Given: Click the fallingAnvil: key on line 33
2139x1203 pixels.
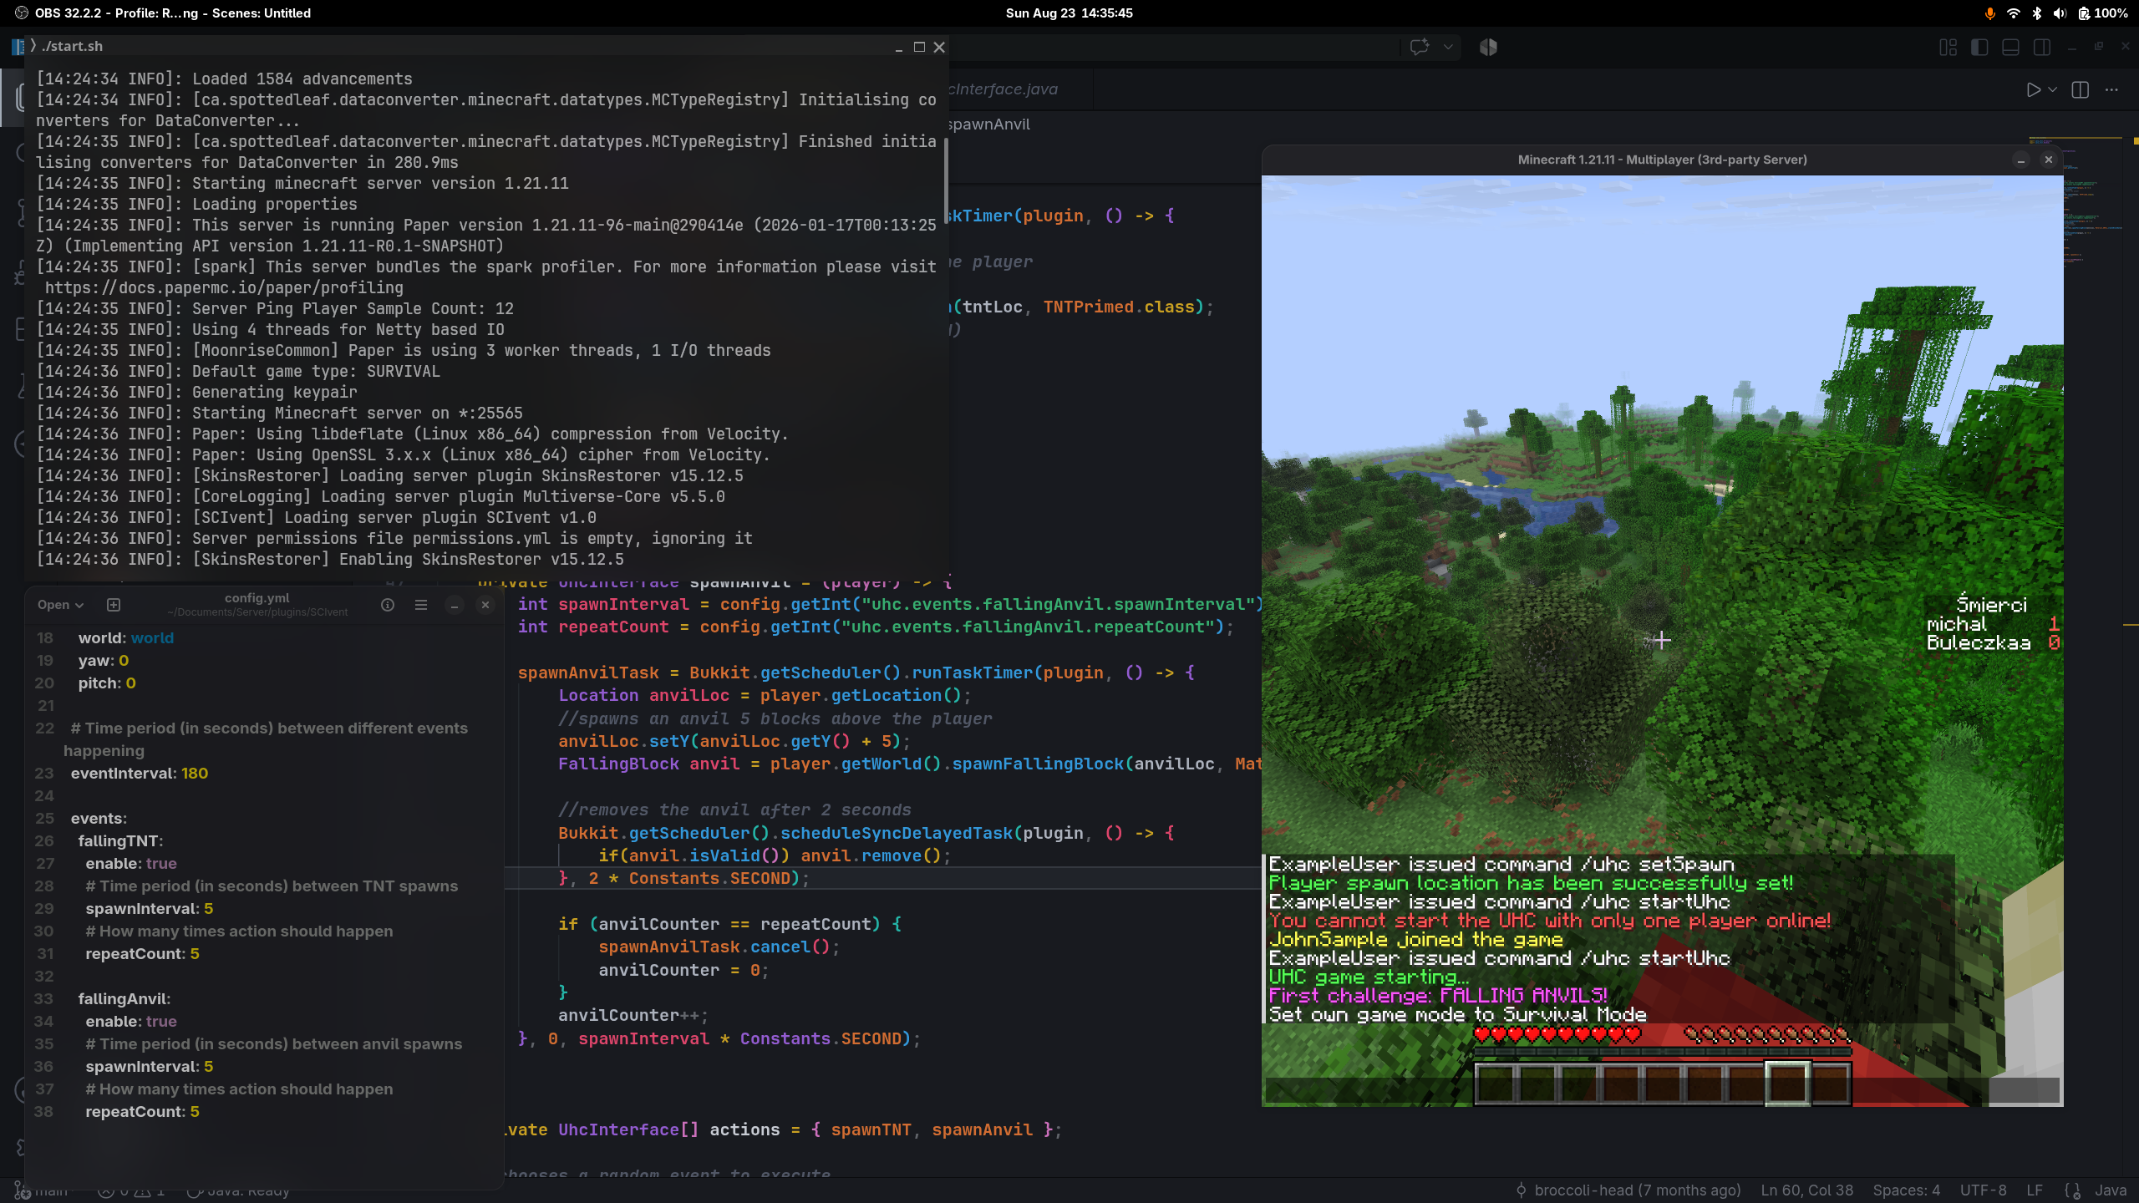Looking at the screenshot, I should click(124, 999).
